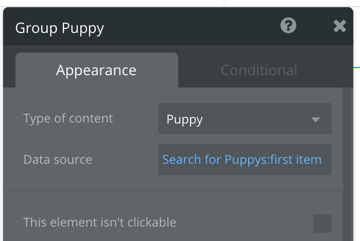Enable the "This element isn't clickable" checkbox
The height and width of the screenshot is (241, 360).
click(322, 223)
